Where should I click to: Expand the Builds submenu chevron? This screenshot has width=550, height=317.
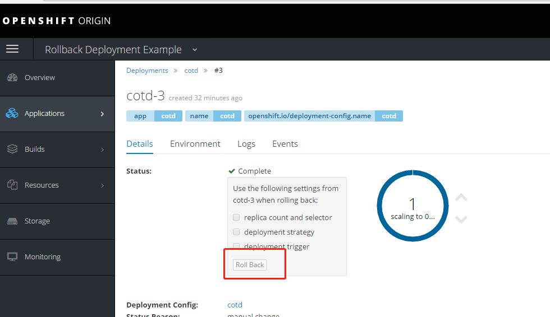pyautogui.click(x=102, y=150)
